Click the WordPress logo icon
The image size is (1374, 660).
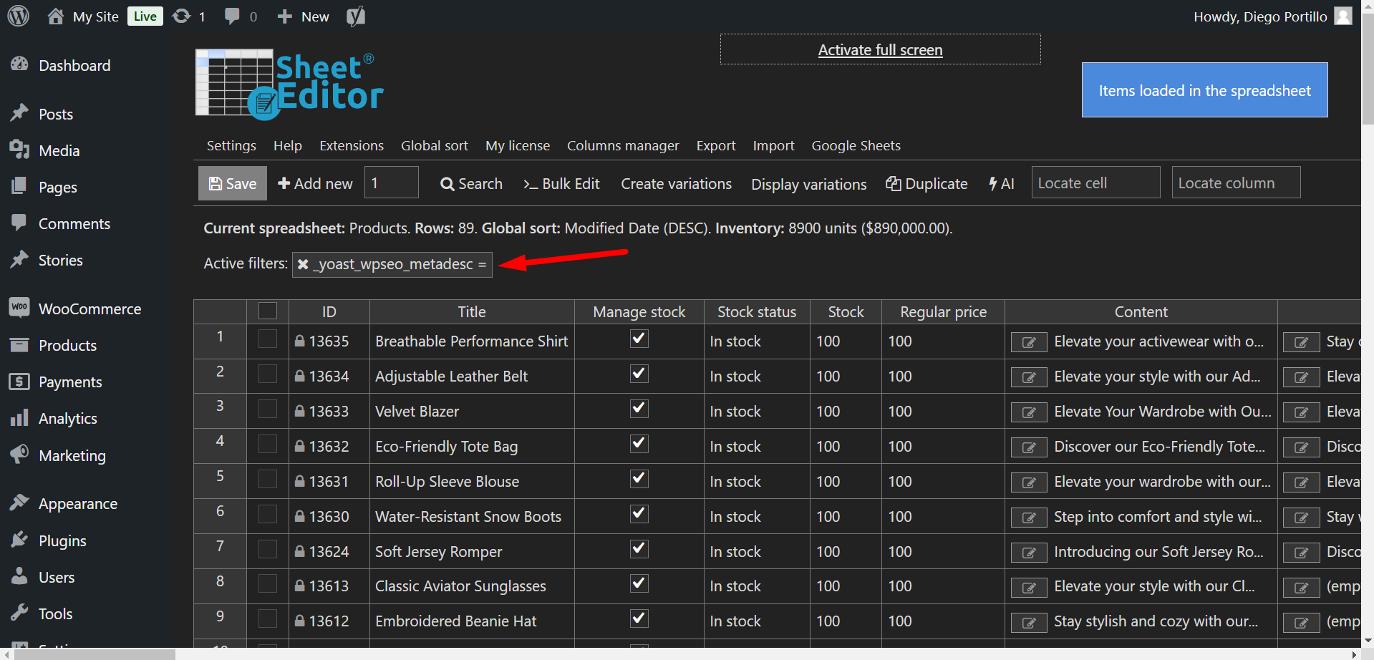pyautogui.click(x=19, y=16)
